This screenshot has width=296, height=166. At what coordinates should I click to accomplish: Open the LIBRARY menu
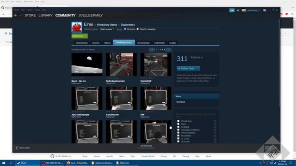point(45,15)
